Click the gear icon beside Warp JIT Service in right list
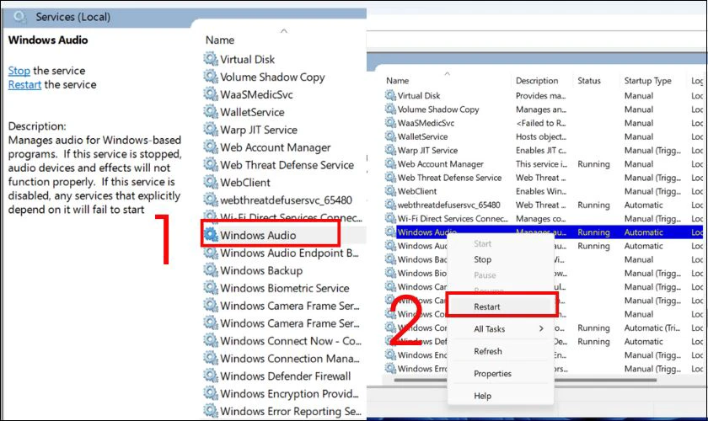Screen dimensions: 708x421 (x=390, y=151)
